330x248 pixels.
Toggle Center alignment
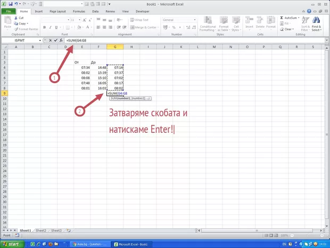tap(104, 27)
